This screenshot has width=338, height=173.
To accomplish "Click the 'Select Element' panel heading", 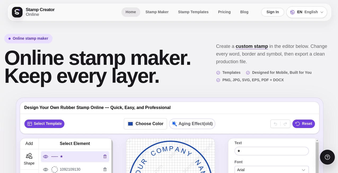I will click(75, 144).
